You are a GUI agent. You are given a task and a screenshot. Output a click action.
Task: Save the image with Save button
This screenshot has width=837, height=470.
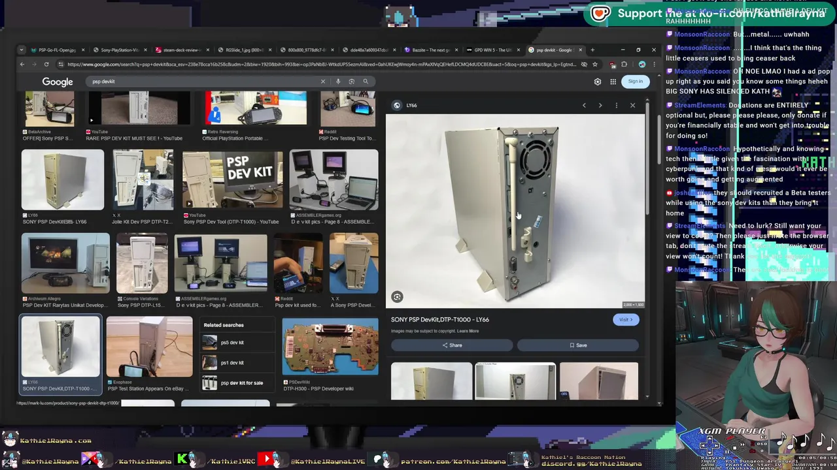pyautogui.click(x=577, y=345)
